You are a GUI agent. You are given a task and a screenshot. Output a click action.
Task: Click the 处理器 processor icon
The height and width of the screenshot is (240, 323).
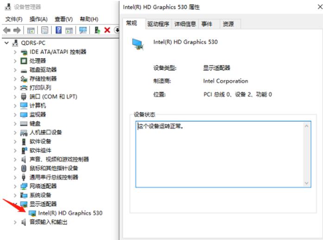click(24, 61)
